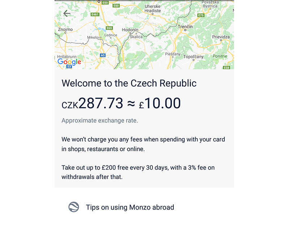Click the E65 route marker near Lednice

coord(109,27)
